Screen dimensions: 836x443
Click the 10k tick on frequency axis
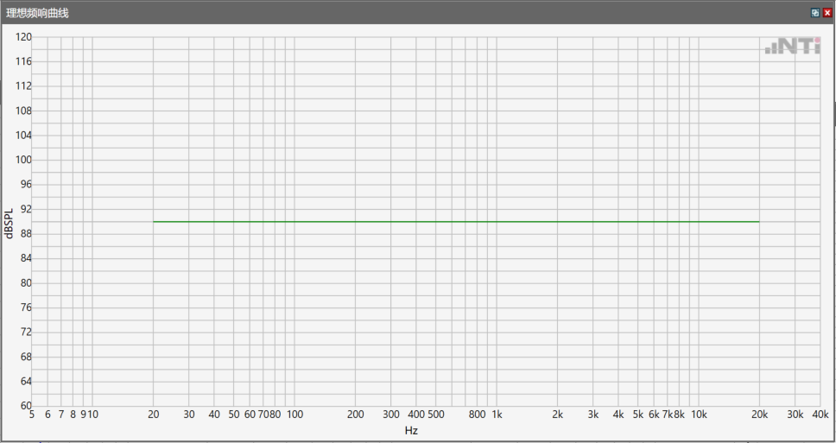click(699, 415)
